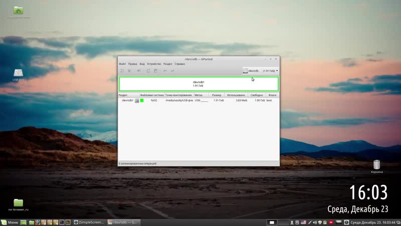Click the Файловая система column header

pyautogui.click(x=152, y=95)
